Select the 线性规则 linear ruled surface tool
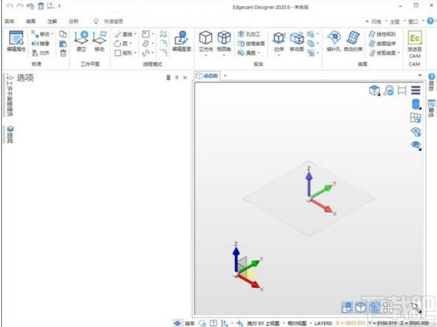The width and height of the screenshot is (437, 327). tap(382, 34)
